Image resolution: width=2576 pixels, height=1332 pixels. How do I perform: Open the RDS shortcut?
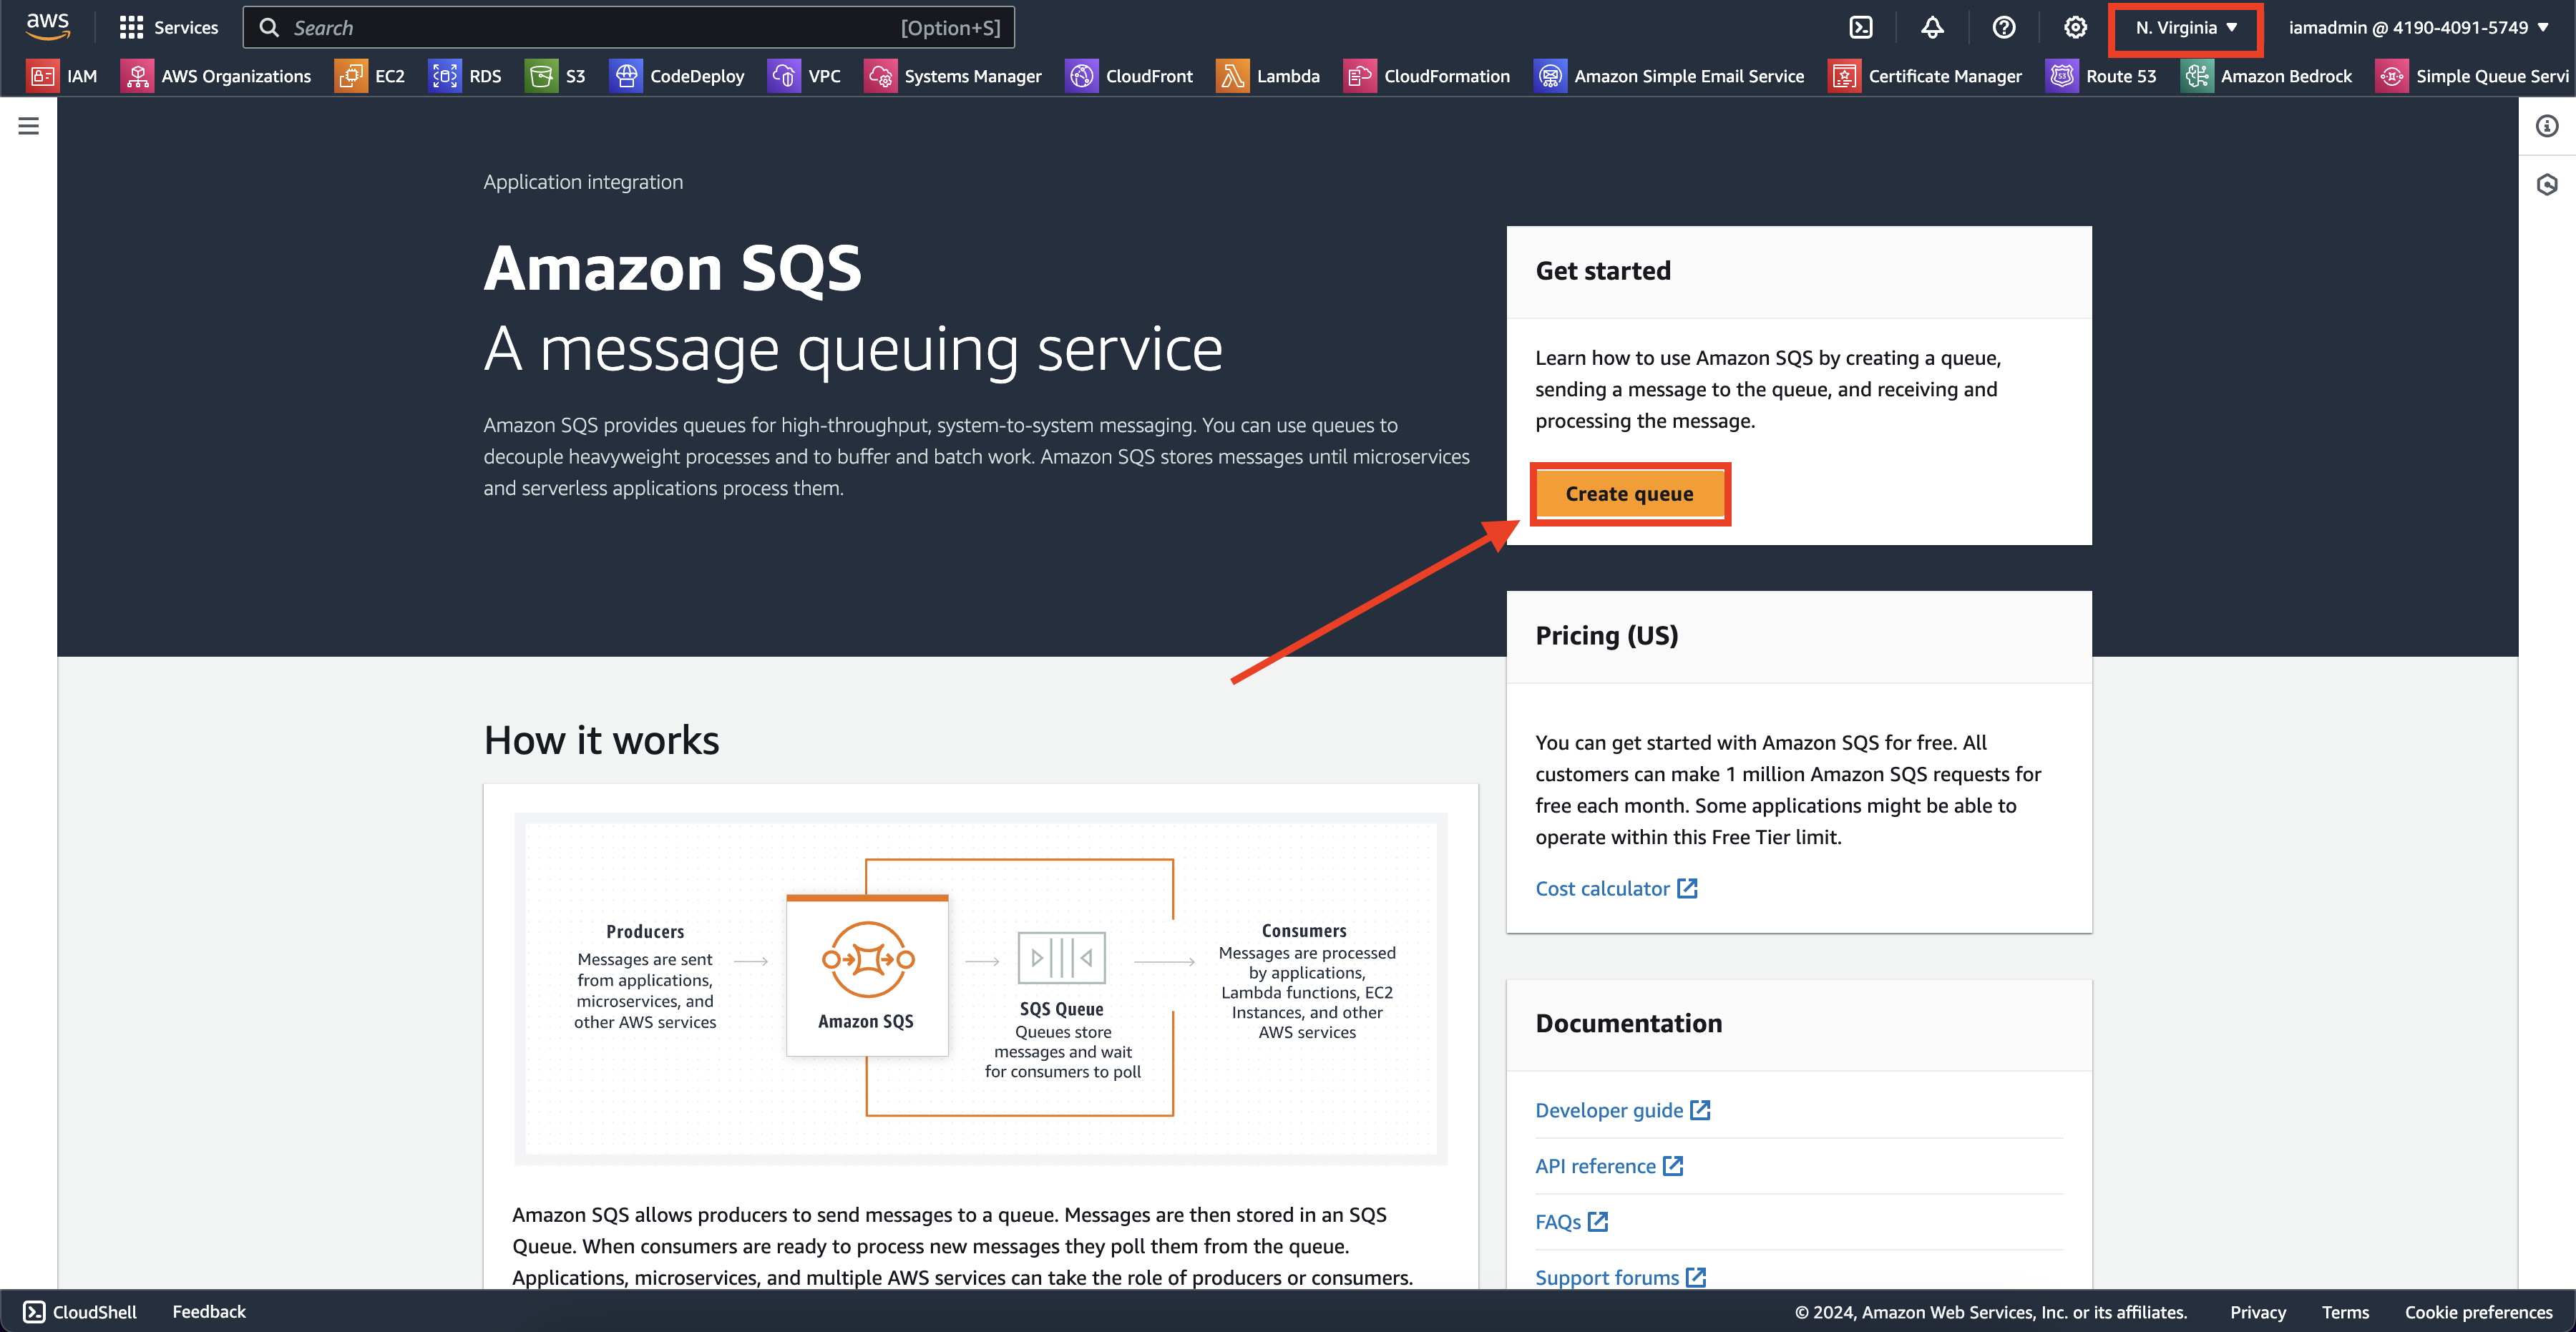[x=466, y=76]
